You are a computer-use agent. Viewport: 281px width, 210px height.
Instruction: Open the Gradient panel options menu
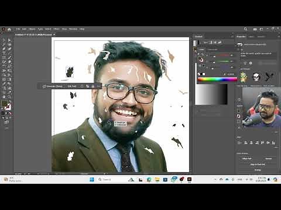232,37
